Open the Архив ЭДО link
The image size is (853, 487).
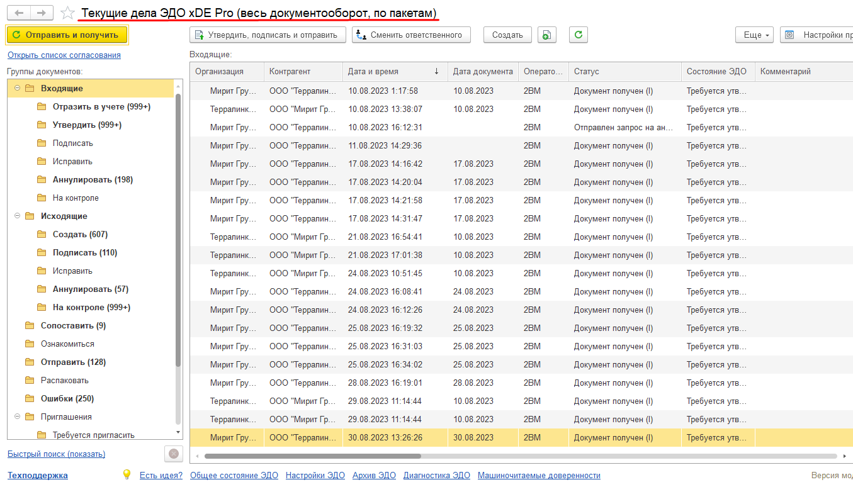click(374, 476)
